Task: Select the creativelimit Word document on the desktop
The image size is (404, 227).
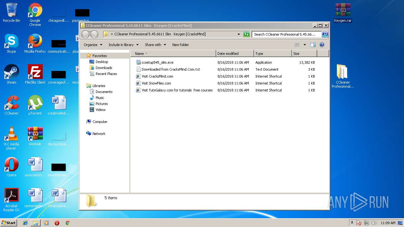Action: 59,106
